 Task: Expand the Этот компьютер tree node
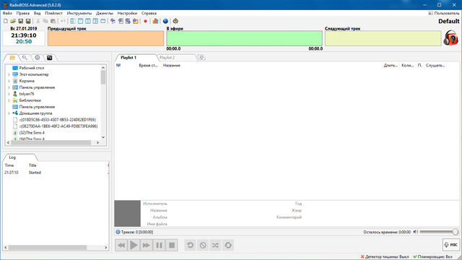pyautogui.click(x=9, y=74)
